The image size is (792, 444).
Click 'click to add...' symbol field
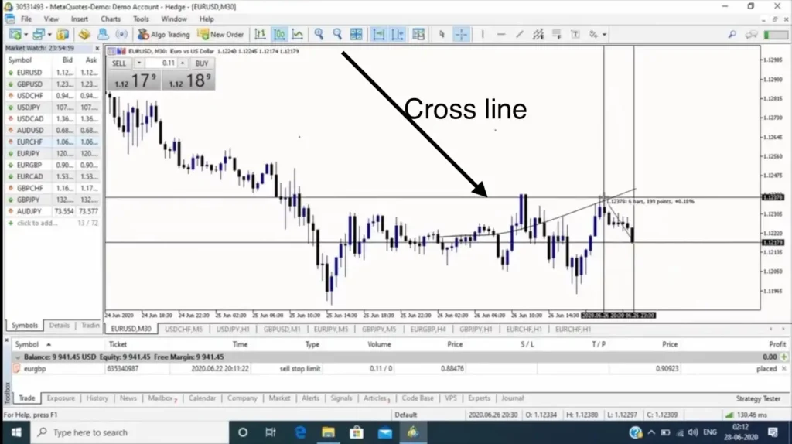(x=37, y=223)
